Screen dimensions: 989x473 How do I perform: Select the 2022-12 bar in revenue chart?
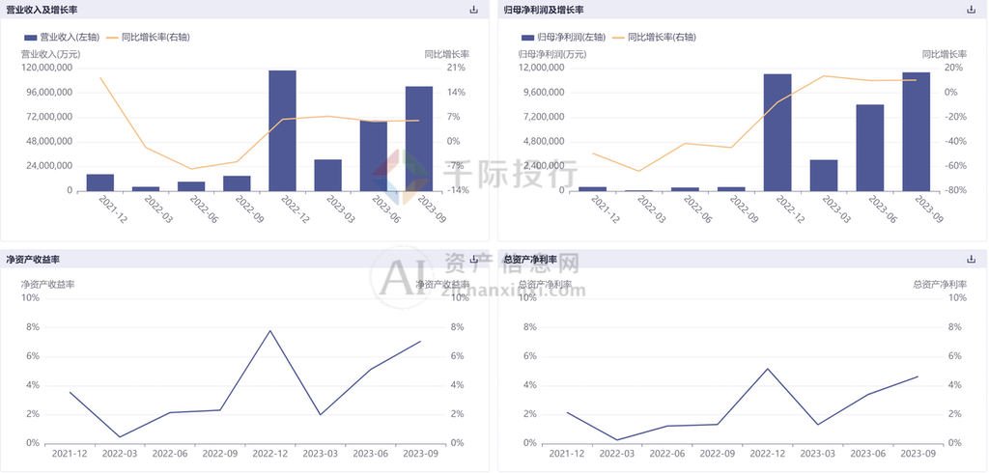point(282,130)
